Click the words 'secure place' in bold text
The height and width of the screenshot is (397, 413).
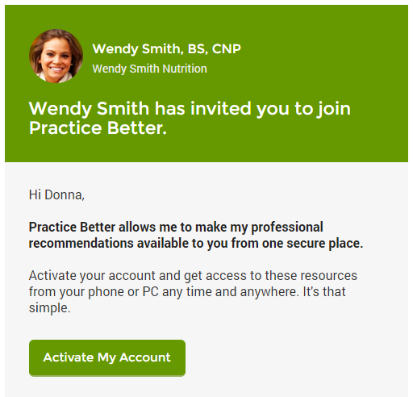click(x=323, y=243)
